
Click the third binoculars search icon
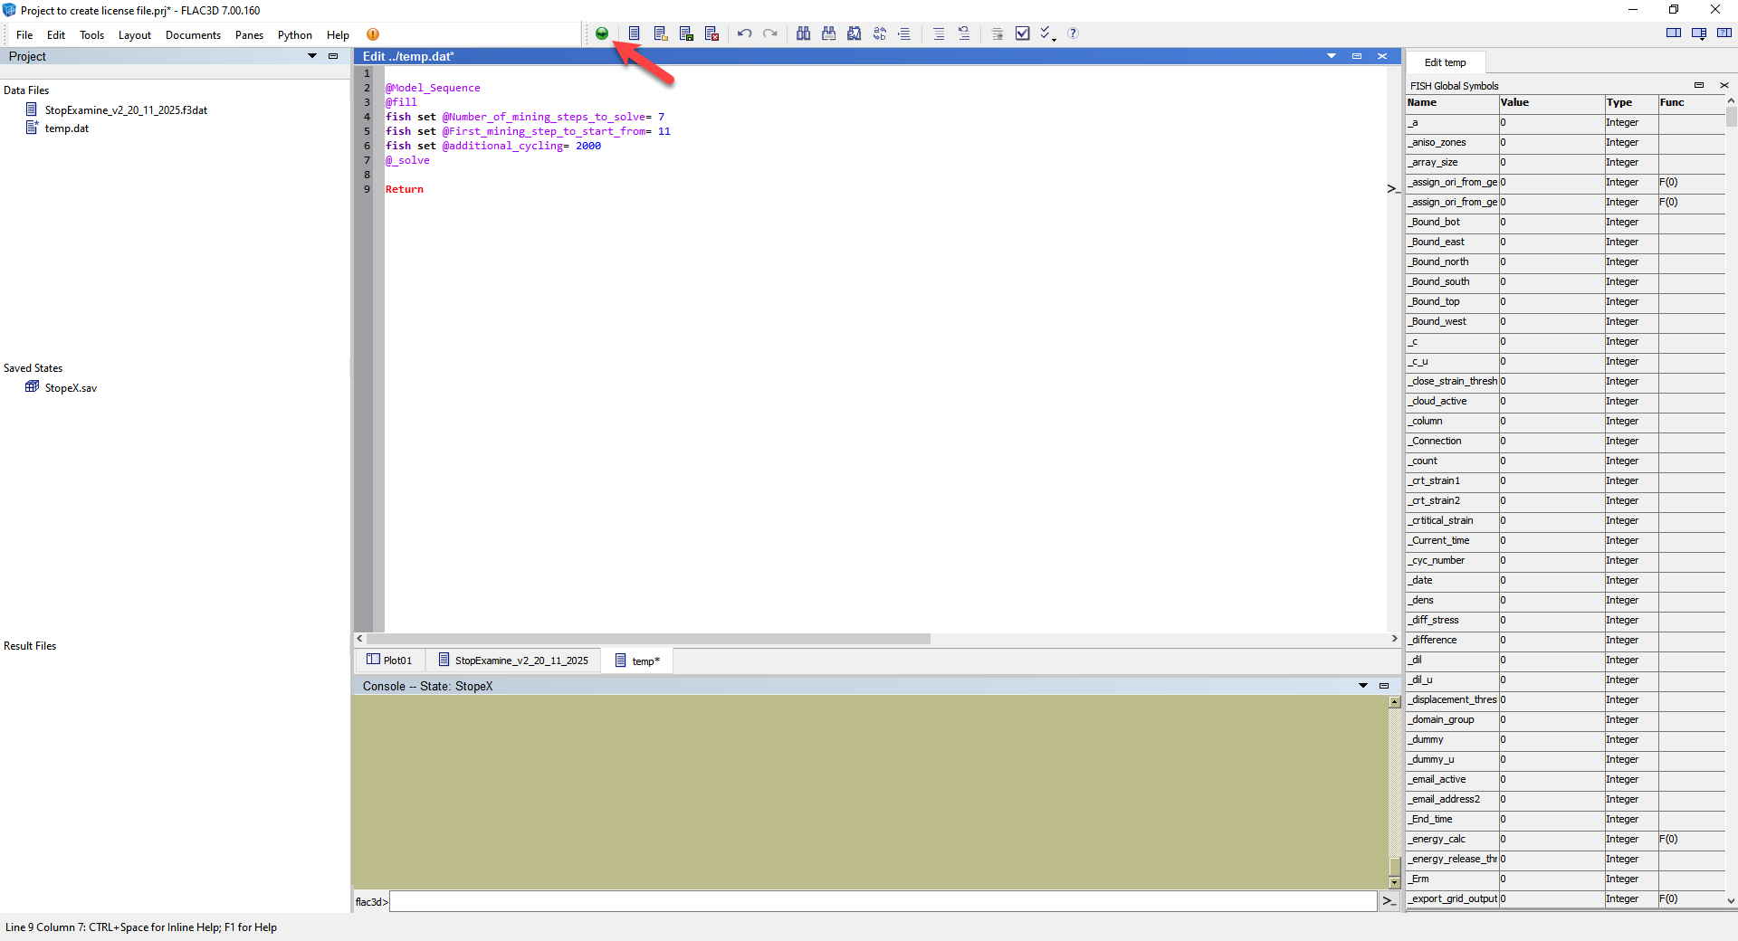pyautogui.click(x=854, y=33)
